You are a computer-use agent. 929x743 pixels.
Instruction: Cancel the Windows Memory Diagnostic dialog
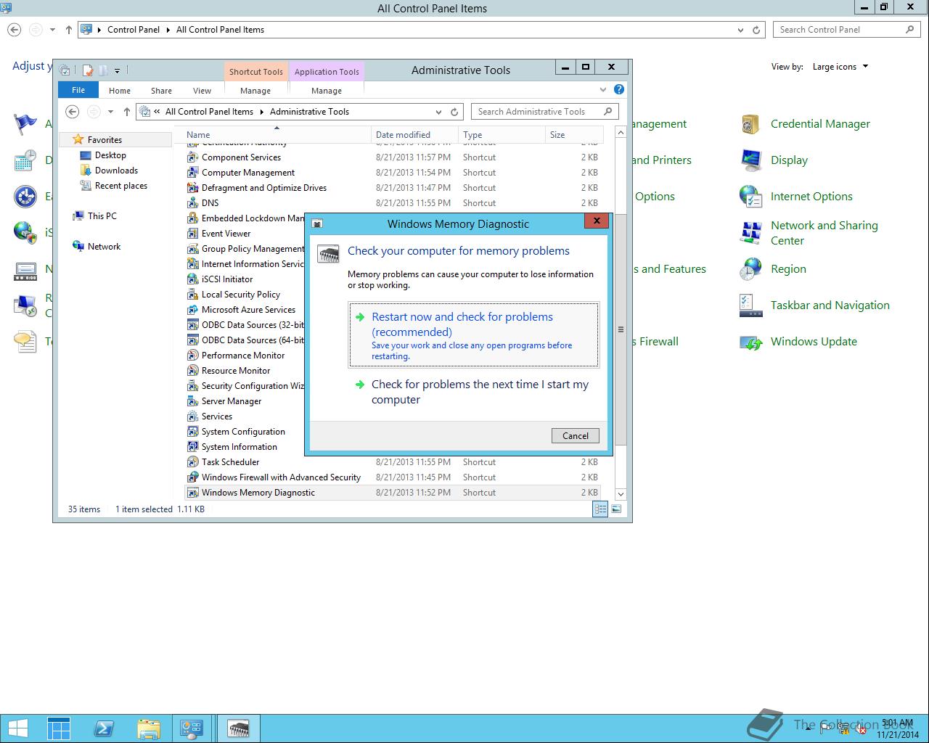576,435
